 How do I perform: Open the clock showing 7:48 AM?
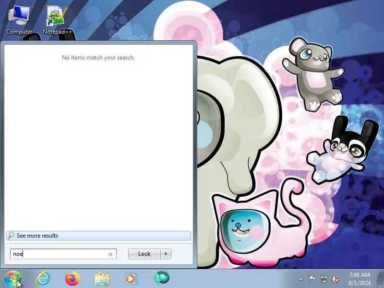coord(360,279)
